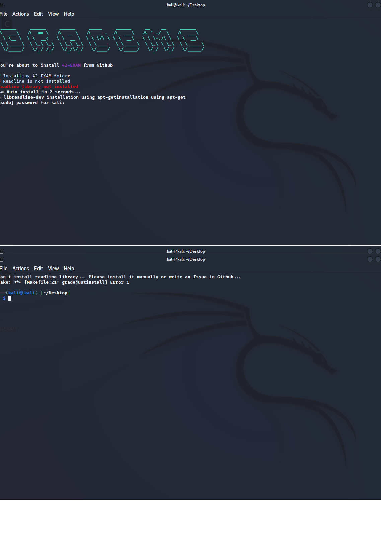Open Edit menu in bottom terminal window

[x=39, y=269]
